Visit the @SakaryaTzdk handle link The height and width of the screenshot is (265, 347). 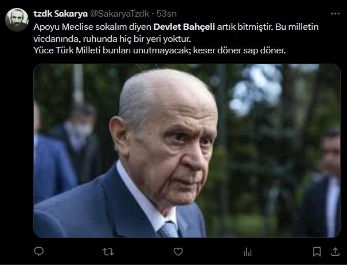coord(120,14)
